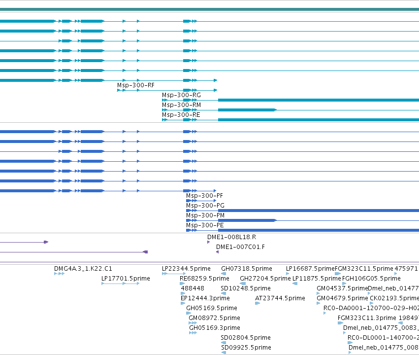Select the LP16687.5prime EST label
This screenshot has height=355, width=419.
(x=310, y=269)
